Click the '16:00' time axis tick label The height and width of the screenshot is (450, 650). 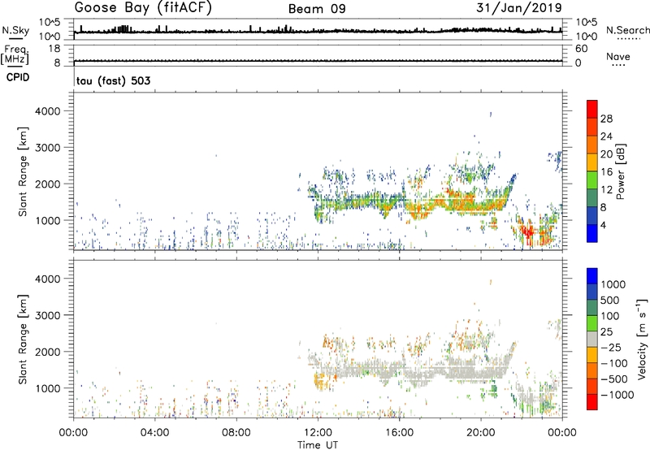pos(399,433)
